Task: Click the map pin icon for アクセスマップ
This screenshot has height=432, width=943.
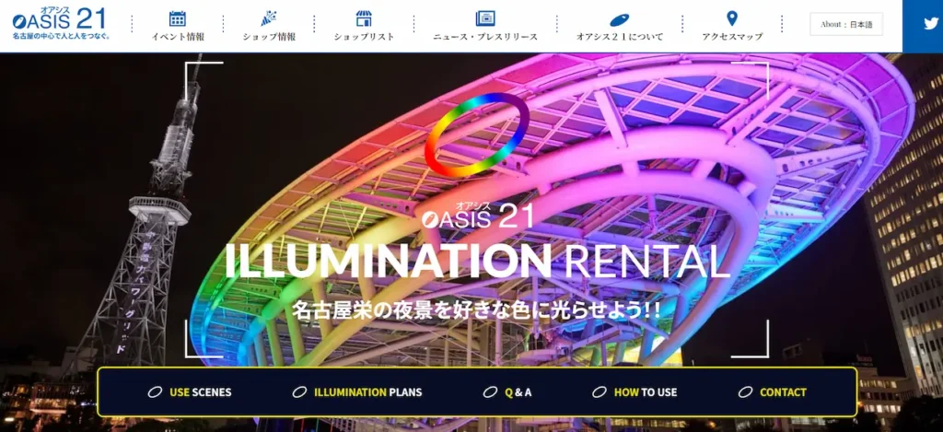Action: point(732,18)
